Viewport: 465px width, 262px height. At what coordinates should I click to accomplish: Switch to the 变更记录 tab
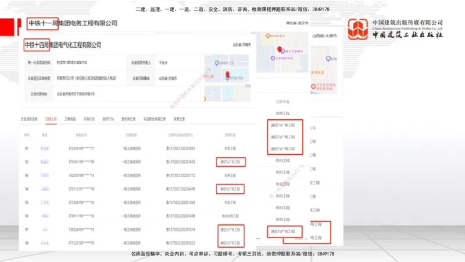click(x=179, y=119)
